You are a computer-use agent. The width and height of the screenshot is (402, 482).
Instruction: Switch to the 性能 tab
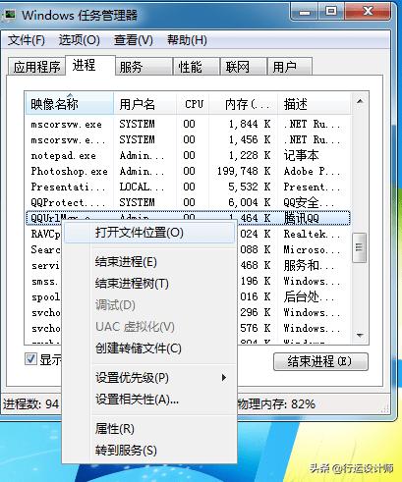point(197,67)
